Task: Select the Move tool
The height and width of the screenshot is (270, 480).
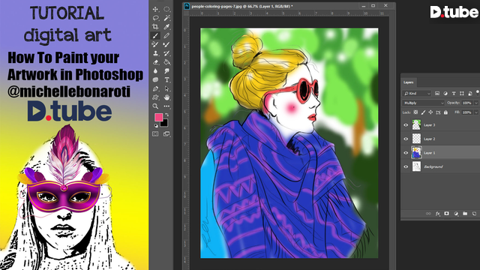Action: (x=155, y=9)
